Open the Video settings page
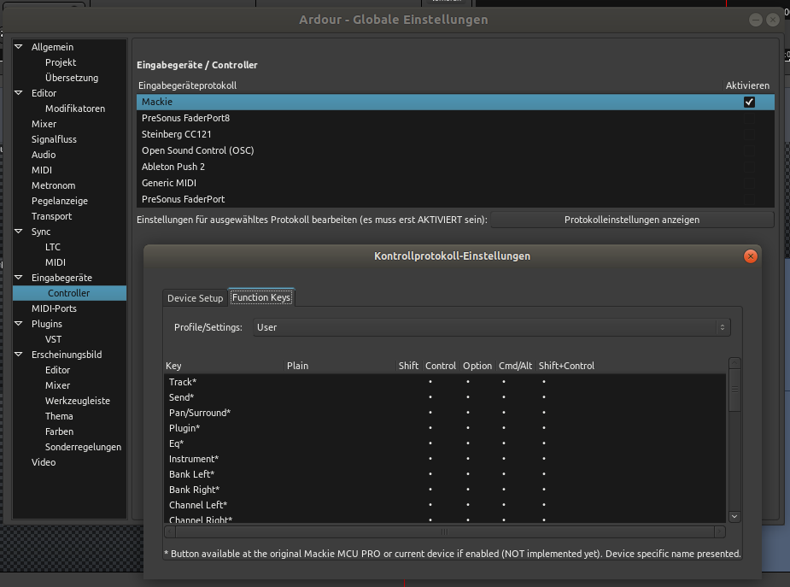Image resolution: width=790 pixels, height=587 pixels. [x=44, y=462]
